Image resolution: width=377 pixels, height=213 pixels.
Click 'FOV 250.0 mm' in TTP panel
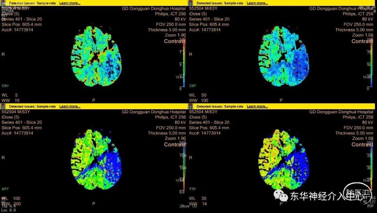(358, 128)
